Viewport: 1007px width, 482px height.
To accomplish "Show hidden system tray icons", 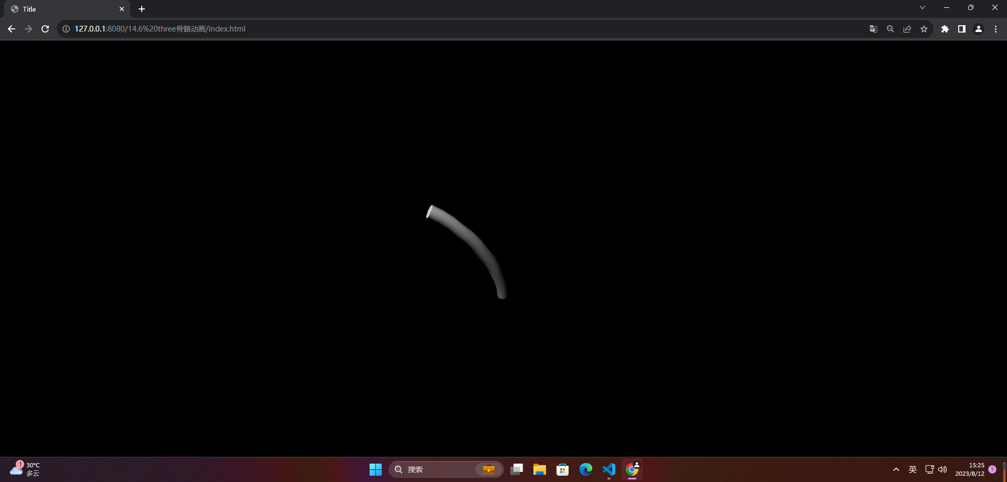I will pyautogui.click(x=896, y=469).
